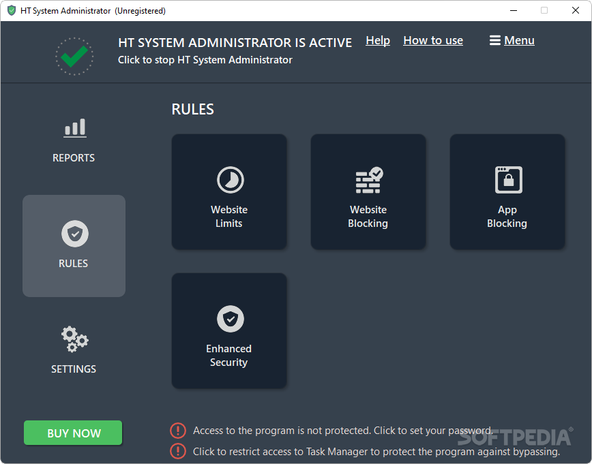
Task: Click 'HT SYSTEM ADMINISTRATOR IS ACTIVE' heading
Action: pos(235,43)
